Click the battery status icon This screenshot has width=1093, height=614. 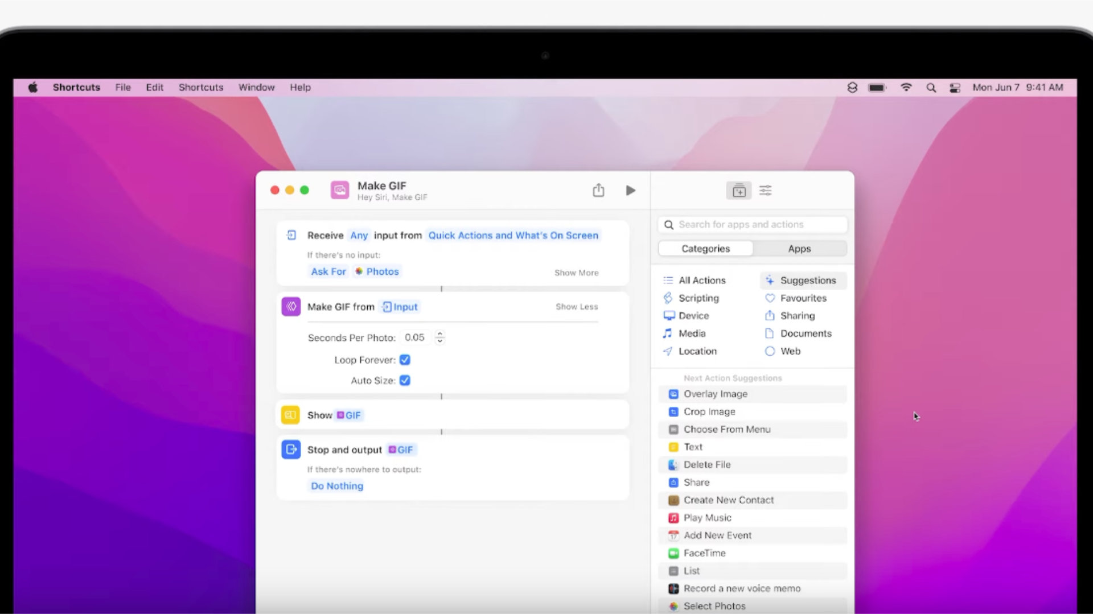tap(877, 88)
